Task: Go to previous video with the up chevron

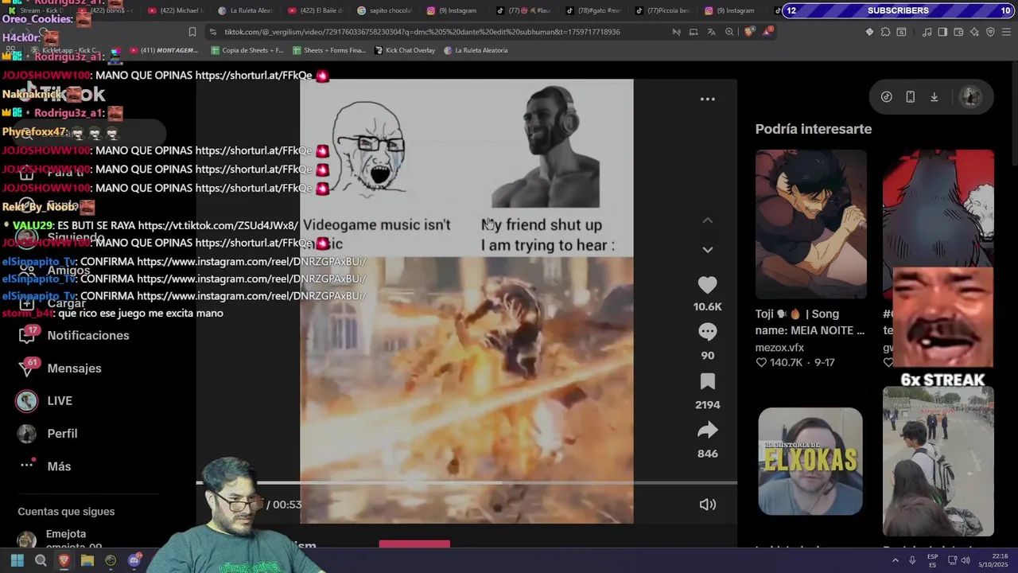Action: click(707, 220)
